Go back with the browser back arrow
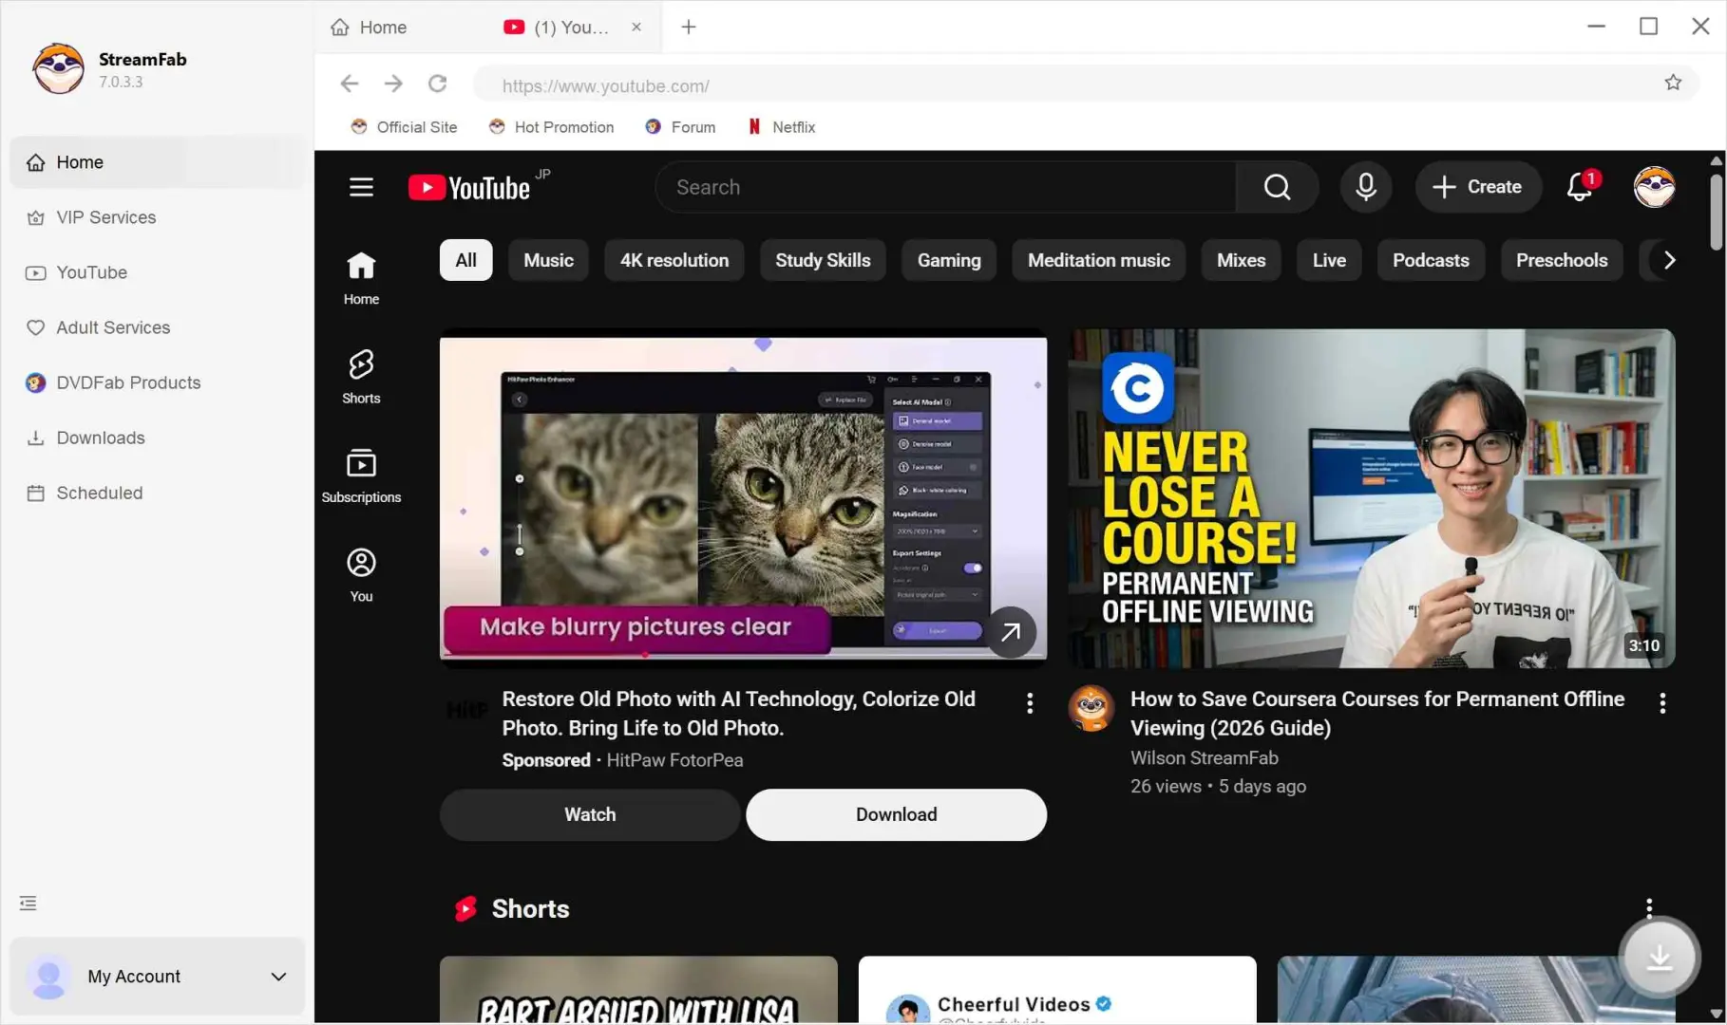The height and width of the screenshot is (1025, 1727). [x=350, y=84]
